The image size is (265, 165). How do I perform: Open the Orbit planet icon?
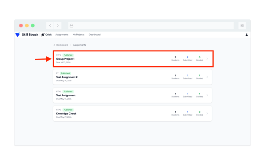tap(43, 35)
